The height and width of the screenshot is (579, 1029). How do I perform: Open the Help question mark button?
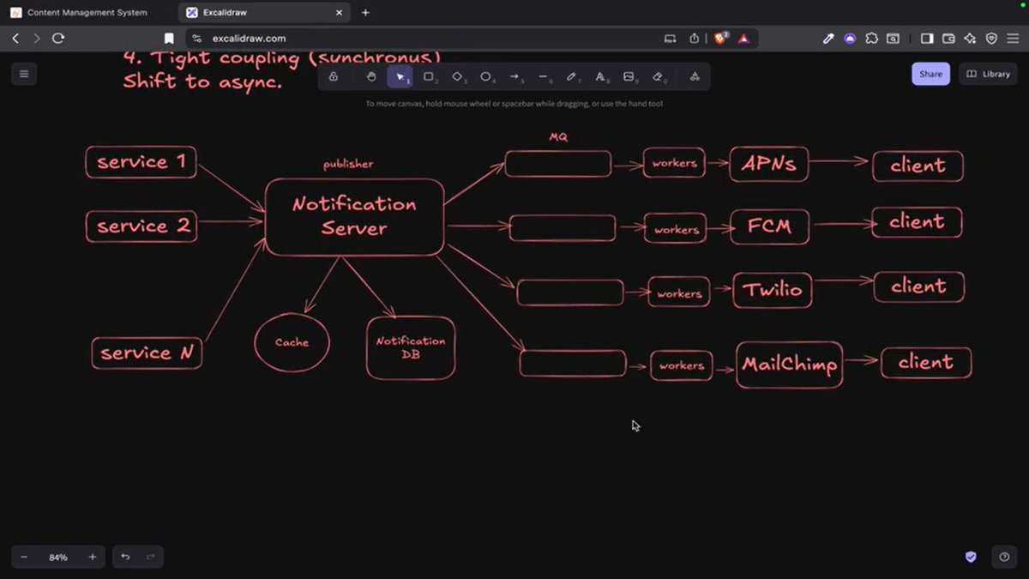click(x=1004, y=557)
